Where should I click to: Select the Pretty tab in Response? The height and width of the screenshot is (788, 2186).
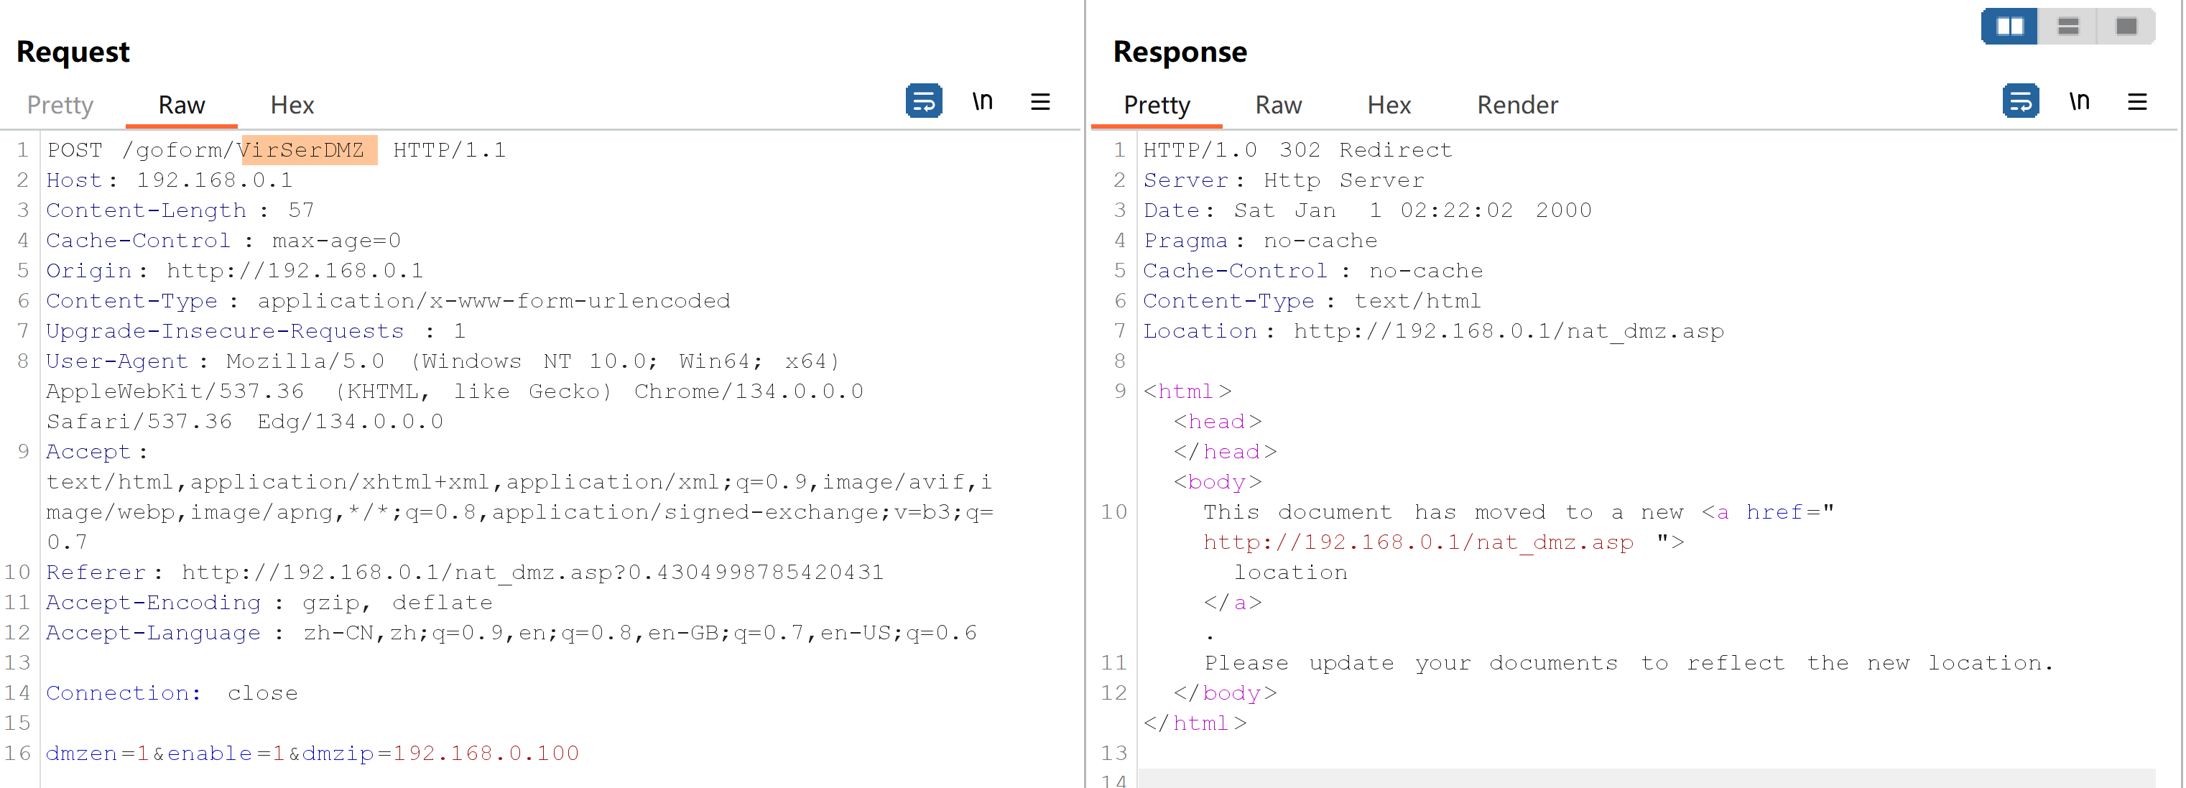(x=1156, y=105)
